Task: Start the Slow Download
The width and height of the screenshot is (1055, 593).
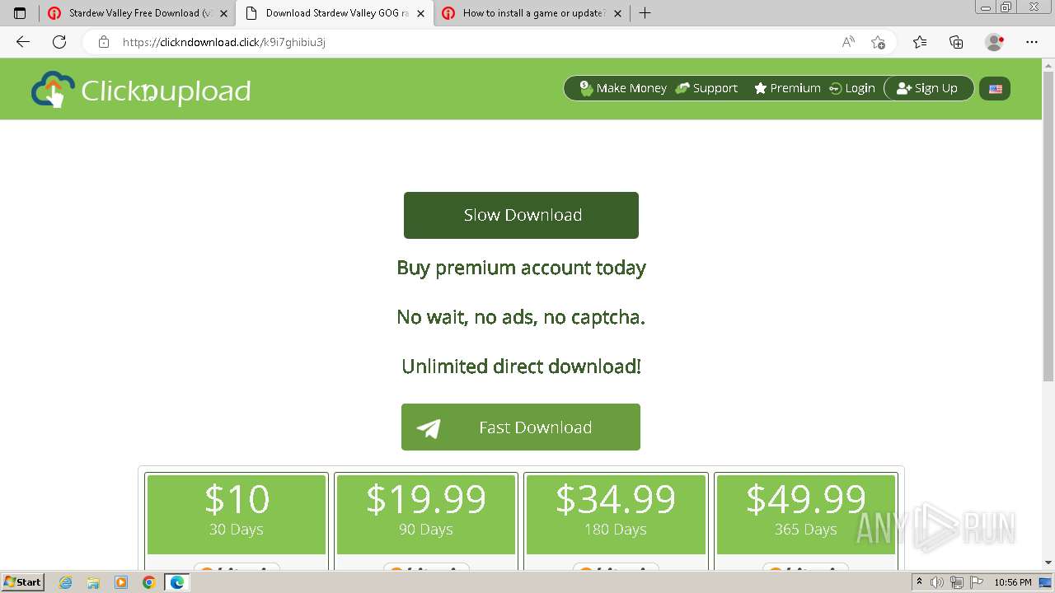Action: pos(521,215)
